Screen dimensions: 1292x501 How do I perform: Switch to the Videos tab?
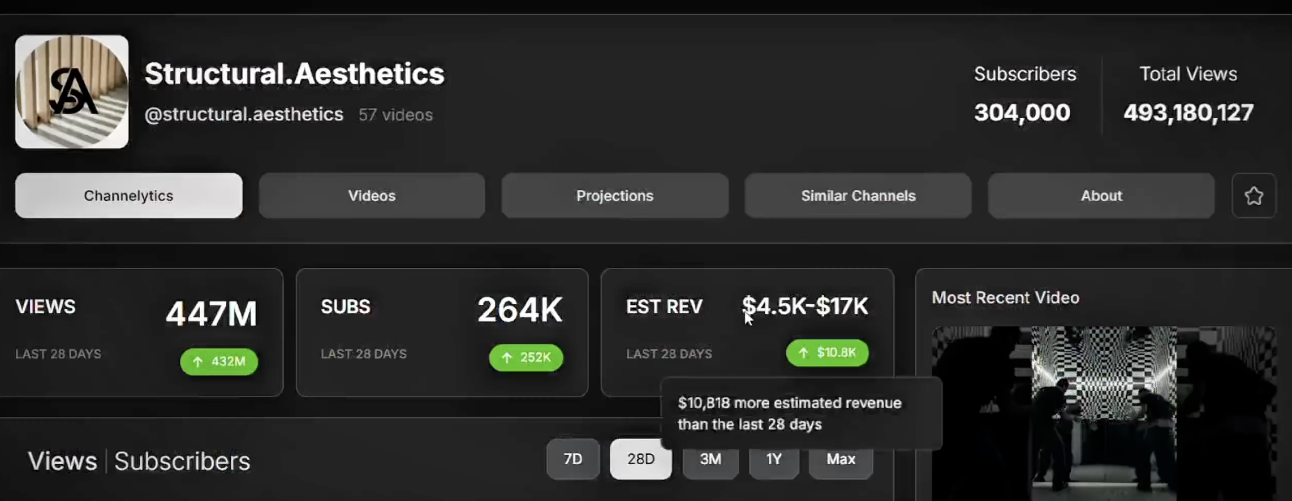click(372, 196)
